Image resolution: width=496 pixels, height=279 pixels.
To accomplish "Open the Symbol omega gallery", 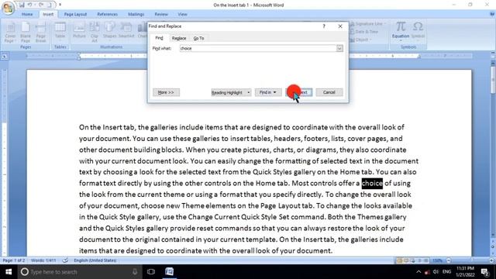I will [x=418, y=31].
